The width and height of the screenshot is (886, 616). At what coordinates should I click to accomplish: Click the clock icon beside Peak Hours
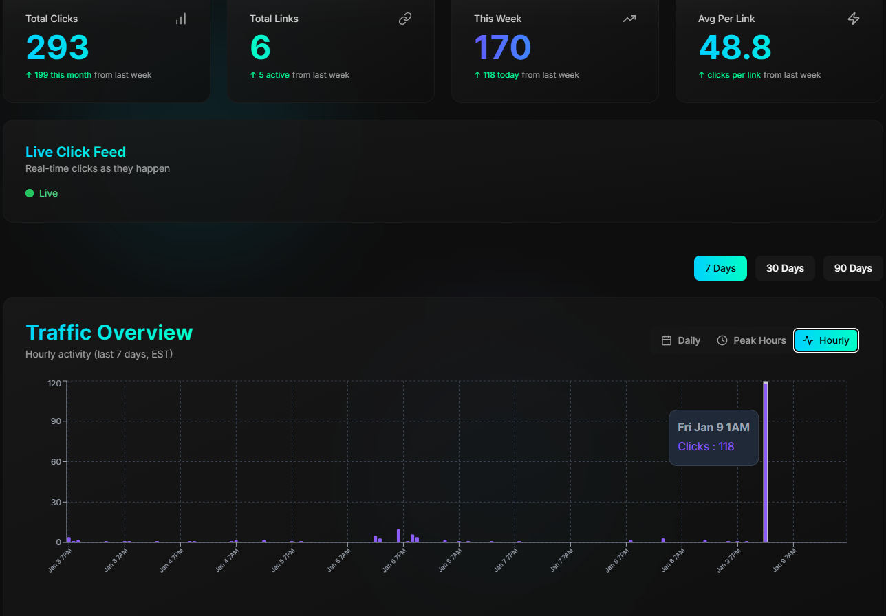click(722, 340)
